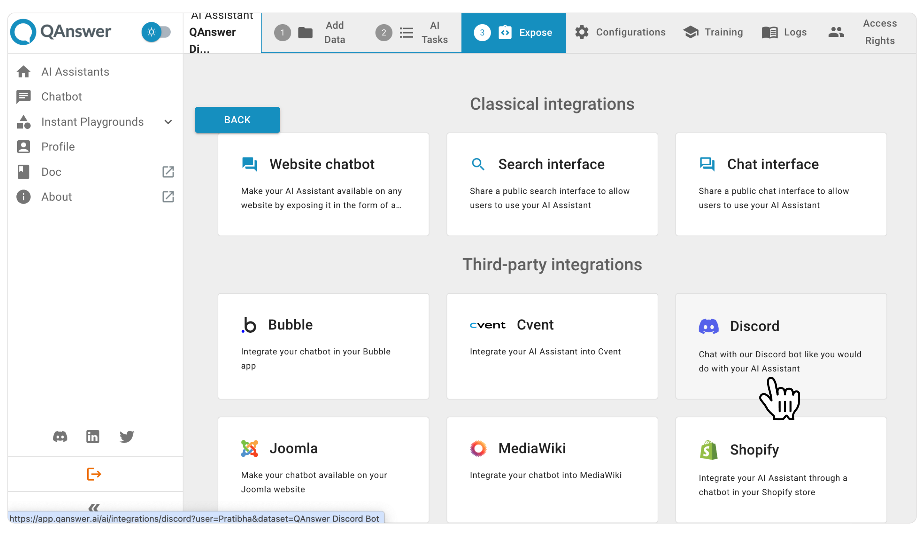Open the Configurations tab
The width and height of the screenshot is (924, 536).
click(620, 32)
